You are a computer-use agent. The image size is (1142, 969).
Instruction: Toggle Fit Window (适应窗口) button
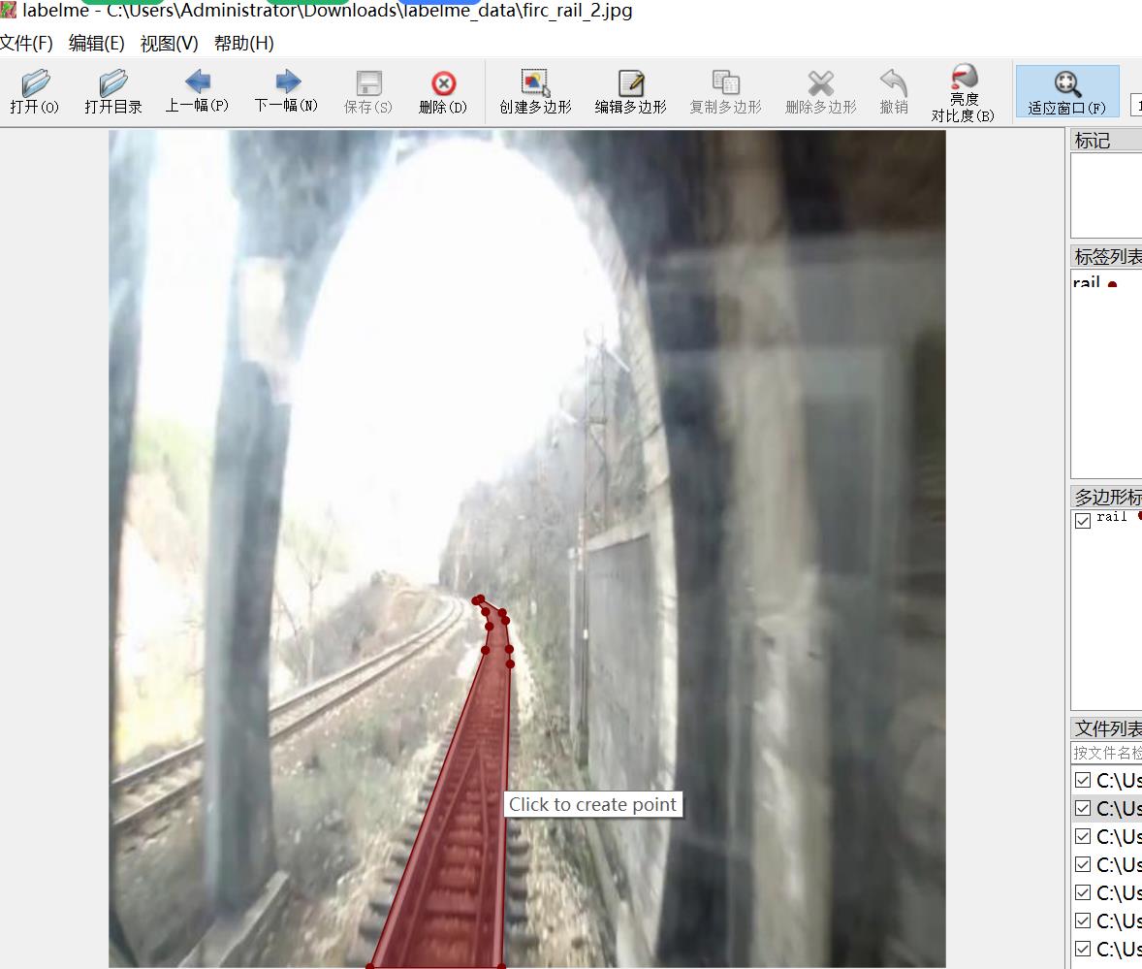click(1066, 92)
